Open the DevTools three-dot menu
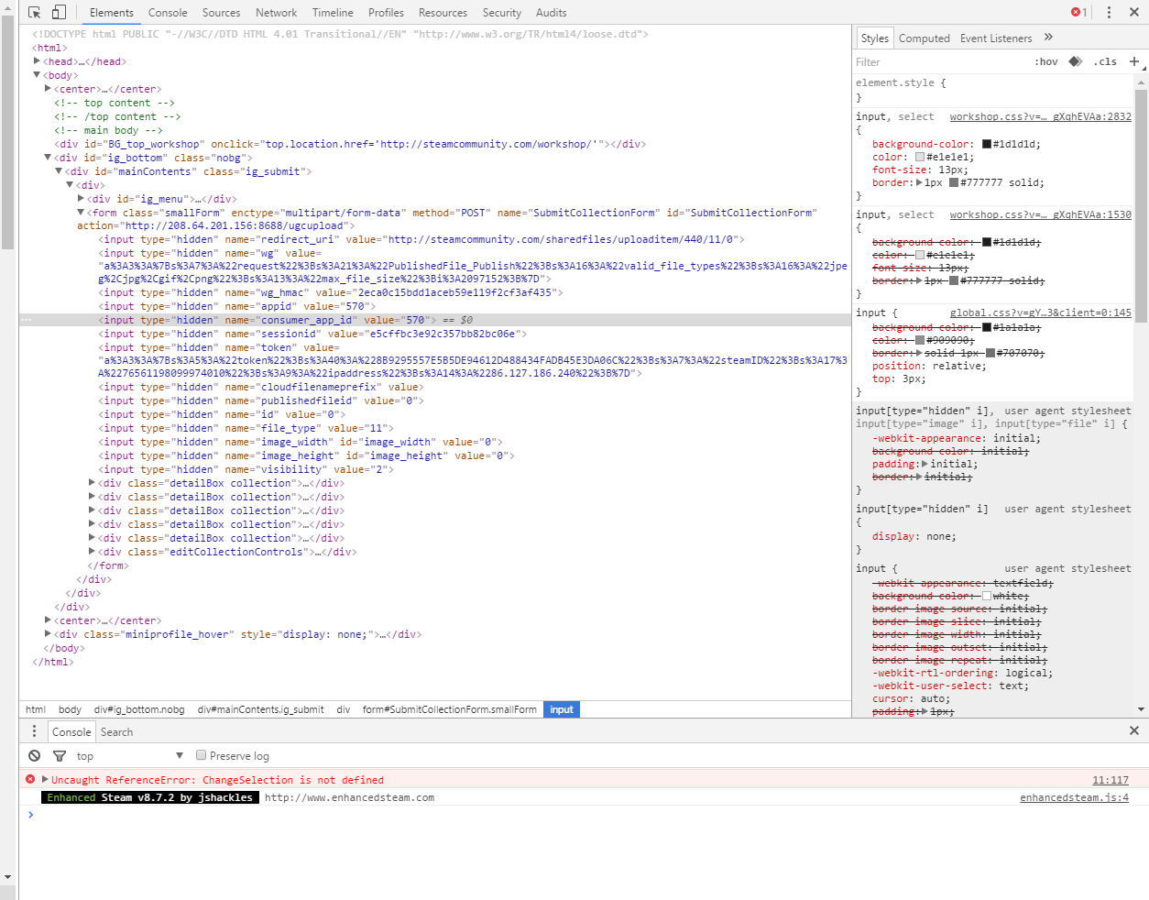This screenshot has height=900, width=1149. coord(1109,13)
